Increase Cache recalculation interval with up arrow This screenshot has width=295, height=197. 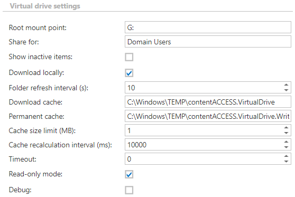pyautogui.click(x=286, y=142)
